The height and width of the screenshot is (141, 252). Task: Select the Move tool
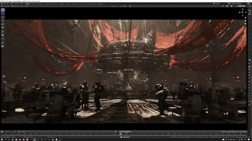tap(3, 17)
